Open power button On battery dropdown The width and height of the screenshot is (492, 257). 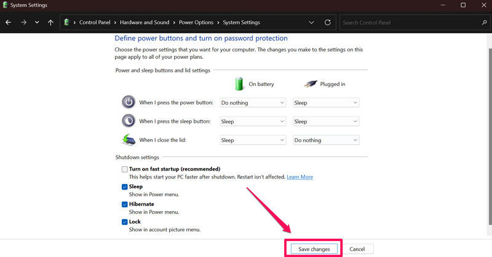coord(253,103)
